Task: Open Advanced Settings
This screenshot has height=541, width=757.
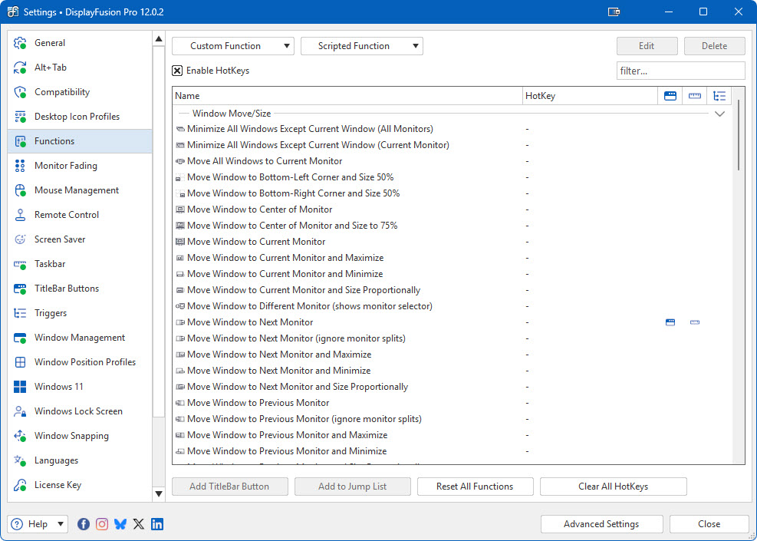Action: tap(601, 524)
